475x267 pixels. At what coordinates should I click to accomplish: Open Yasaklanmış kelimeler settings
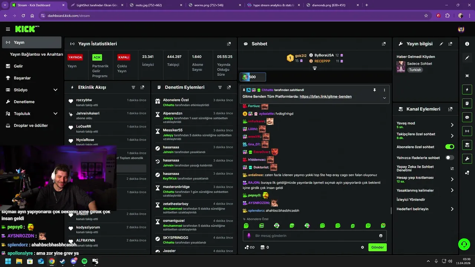425,190
